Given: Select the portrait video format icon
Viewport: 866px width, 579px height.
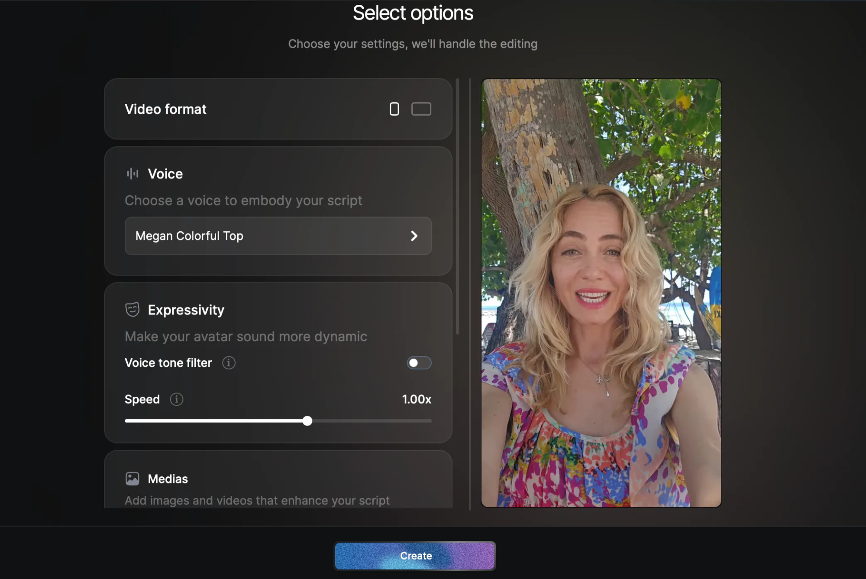Looking at the screenshot, I should pyautogui.click(x=394, y=109).
